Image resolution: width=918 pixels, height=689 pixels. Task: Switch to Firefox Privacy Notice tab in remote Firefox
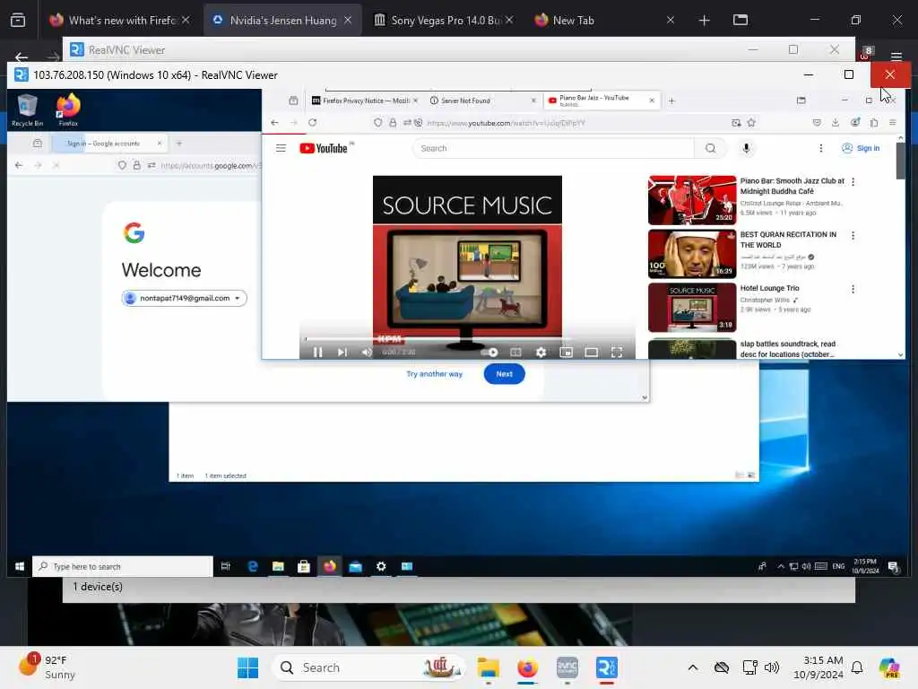click(x=366, y=100)
